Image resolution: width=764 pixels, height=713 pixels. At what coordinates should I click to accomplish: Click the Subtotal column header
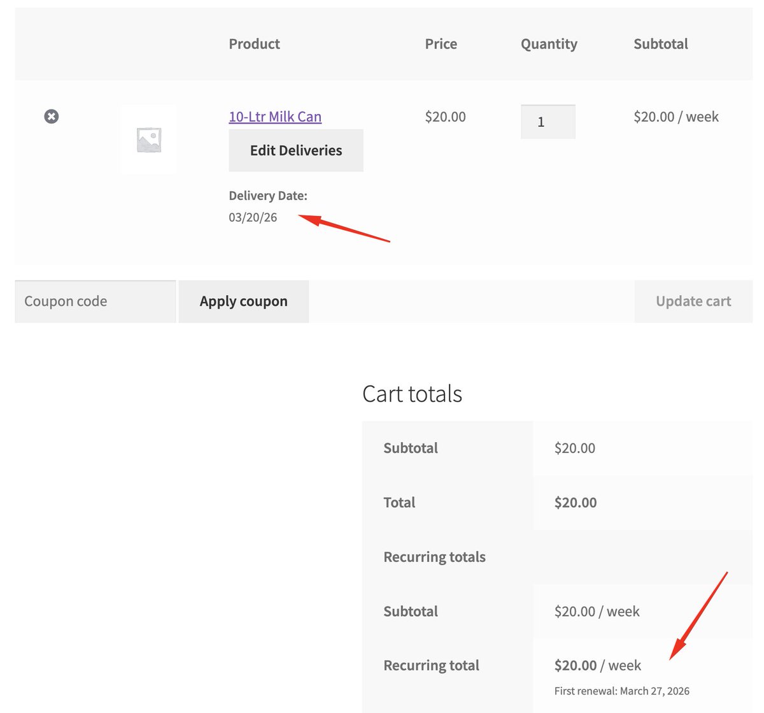660,43
